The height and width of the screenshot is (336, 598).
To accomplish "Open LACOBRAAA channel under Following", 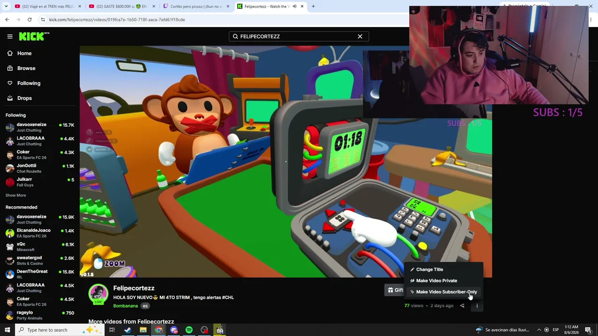I will coord(40,141).
